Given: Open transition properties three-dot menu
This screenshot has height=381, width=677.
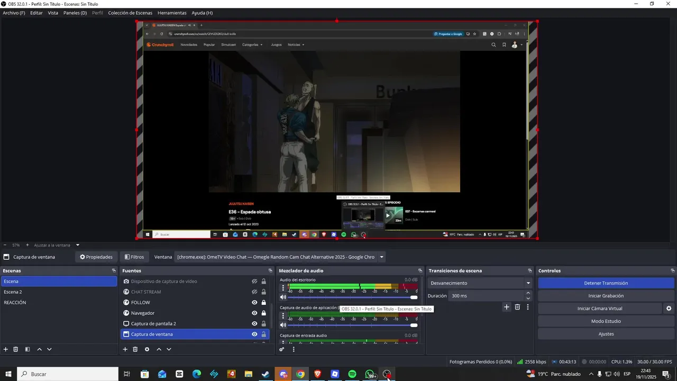Looking at the screenshot, I should pos(527,307).
